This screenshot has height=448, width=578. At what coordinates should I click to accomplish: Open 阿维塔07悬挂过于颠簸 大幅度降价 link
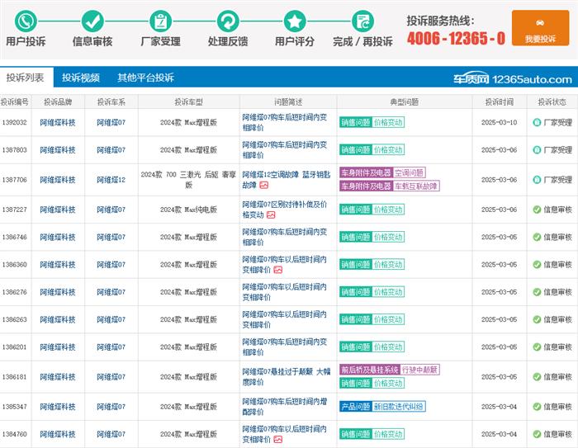tap(286, 377)
